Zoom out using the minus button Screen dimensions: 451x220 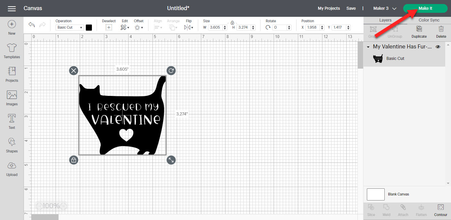[x=39, y=206]
